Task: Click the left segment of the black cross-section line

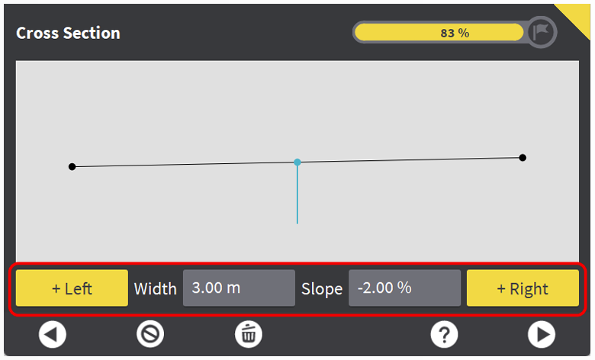Action: click(183, 164)
